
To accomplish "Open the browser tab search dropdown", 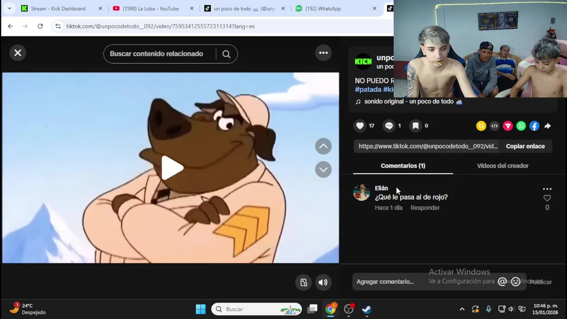I will (x=9, y=8).
